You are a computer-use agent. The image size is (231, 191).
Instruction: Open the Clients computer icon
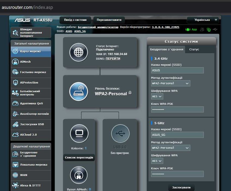point(79,134)
